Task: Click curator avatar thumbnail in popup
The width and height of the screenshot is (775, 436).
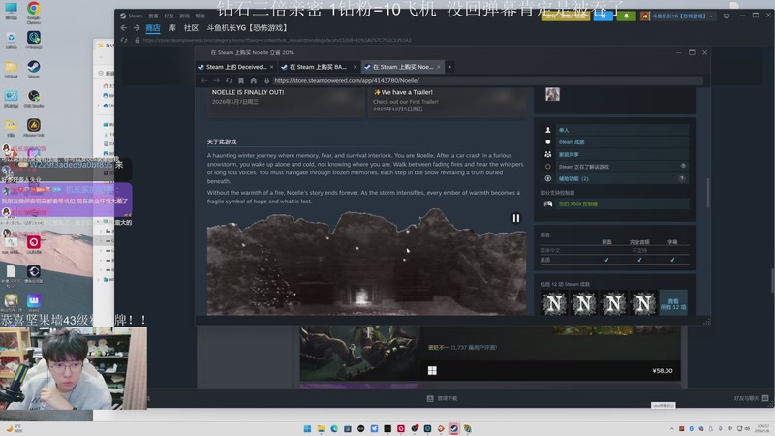Action: tap(552, 94)
